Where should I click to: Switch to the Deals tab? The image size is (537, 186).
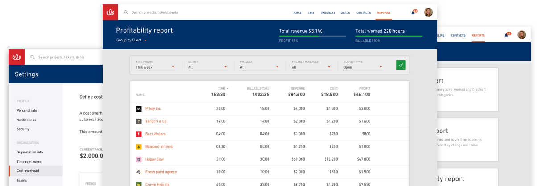(x=345, y=12)
